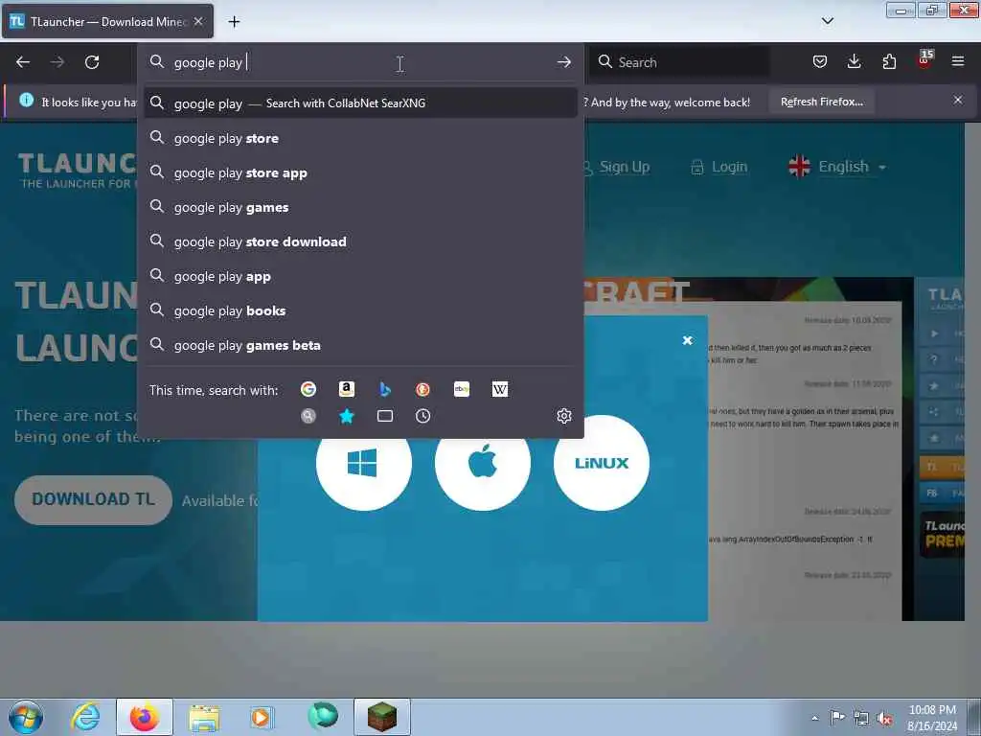Launch Internet Explorer from taskbar
This screenshot has width=981, height=736.
(85, 717)
